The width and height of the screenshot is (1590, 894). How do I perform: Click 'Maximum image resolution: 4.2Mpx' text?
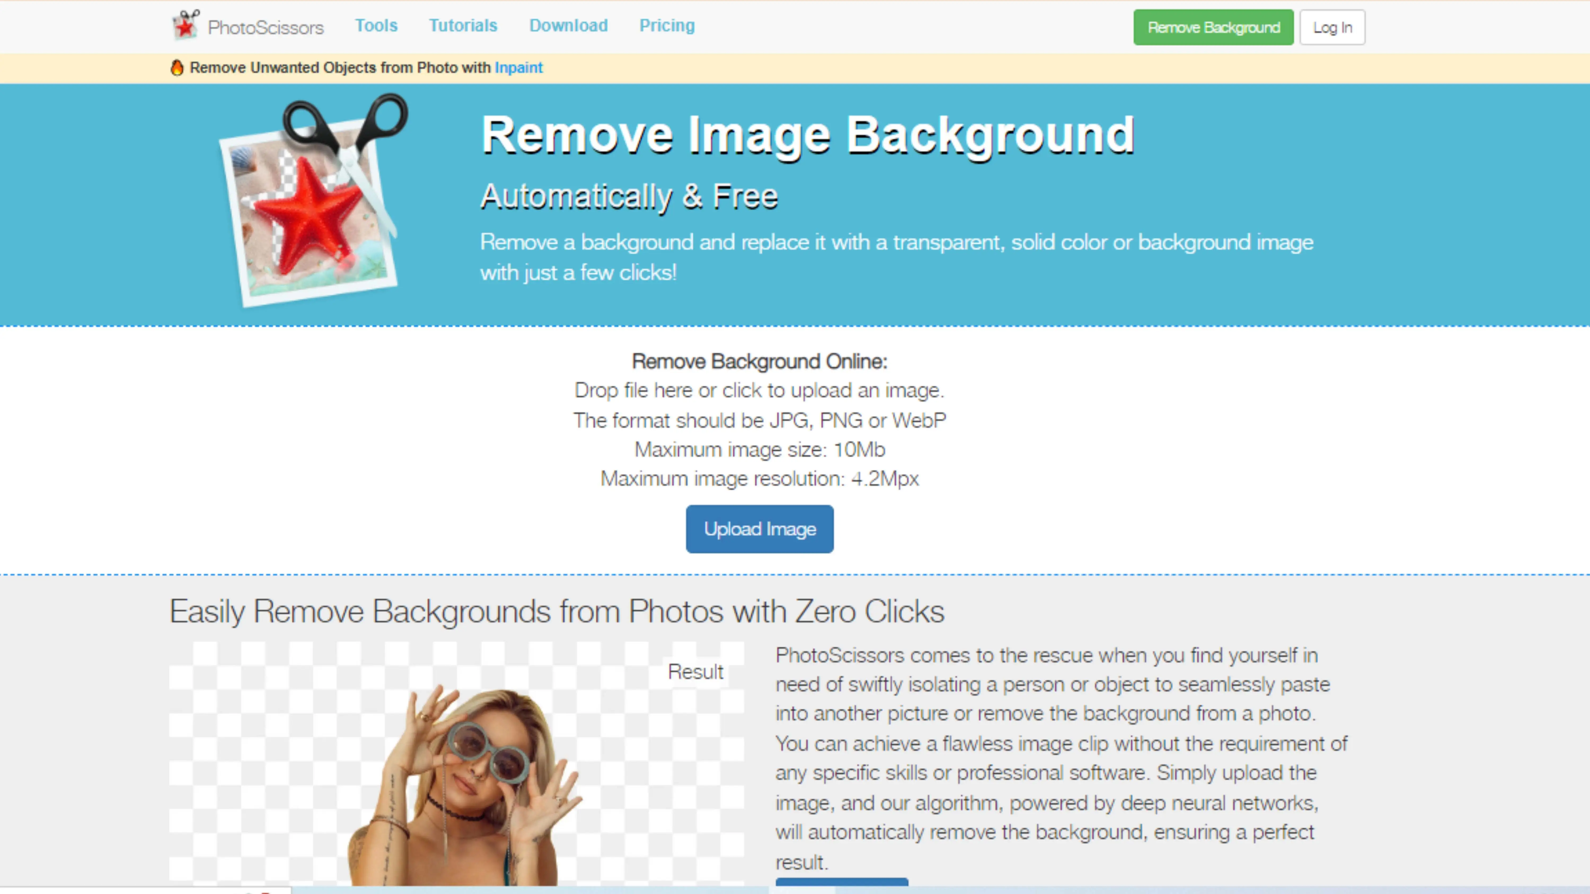760,478
